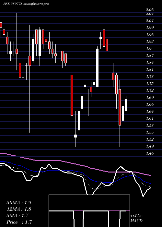Select the 1.84 price axis label
This screenshot has width=162, height=227.
coord(150,63)
